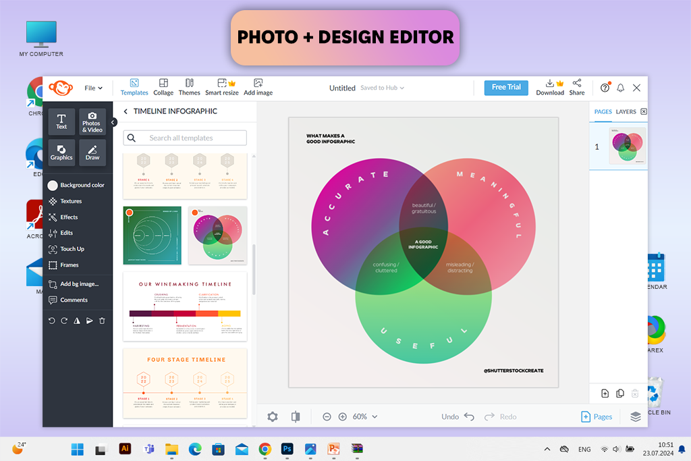Open the notifications bell icon

click(x=621, y=88)
